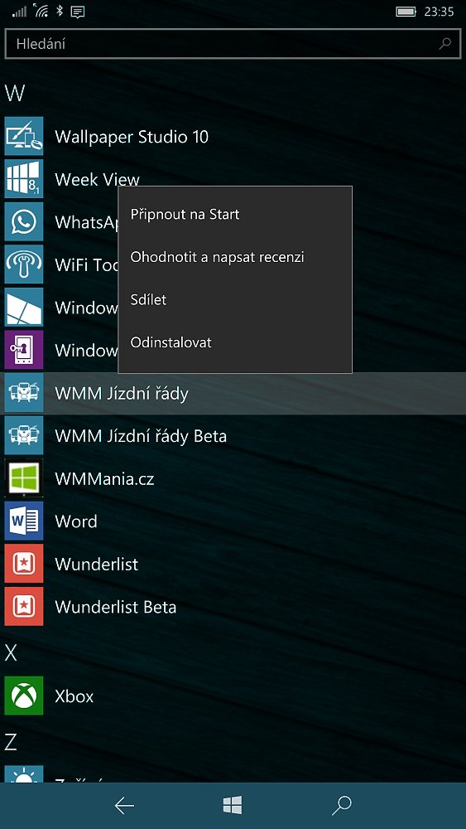This screenshot has height=829, width=466.
Task: Launch Word from its blue icon
Action: (x=24, y=521)
